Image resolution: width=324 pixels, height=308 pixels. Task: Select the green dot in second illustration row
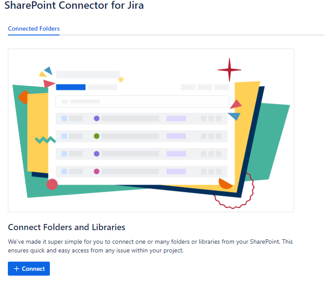(97, 136)
